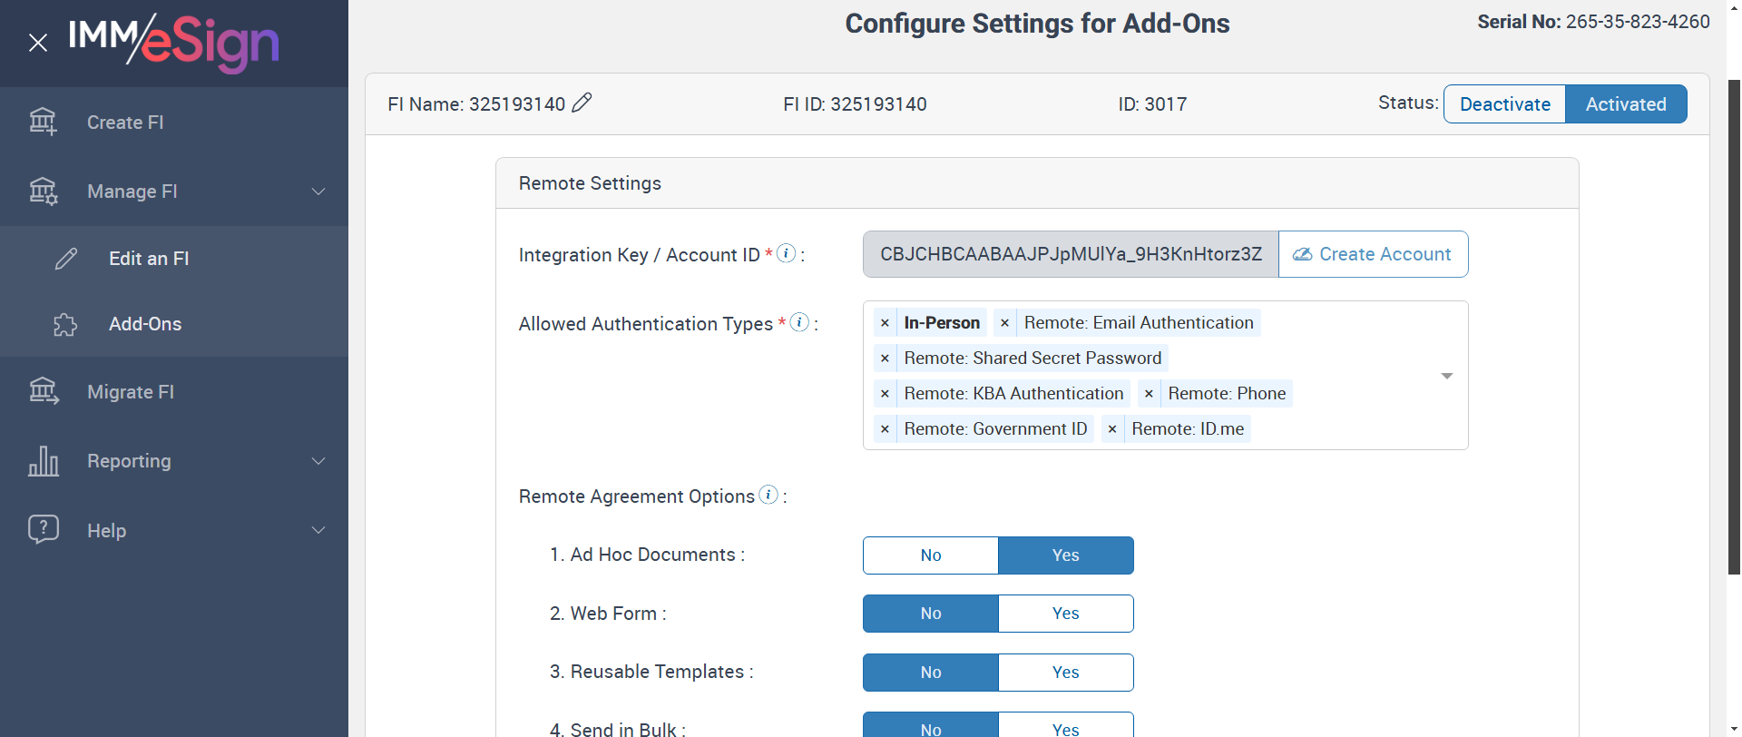Click info icon for Allowed Authentication Types
This screenshot has width=1742, height=737.
coord(799,322)
